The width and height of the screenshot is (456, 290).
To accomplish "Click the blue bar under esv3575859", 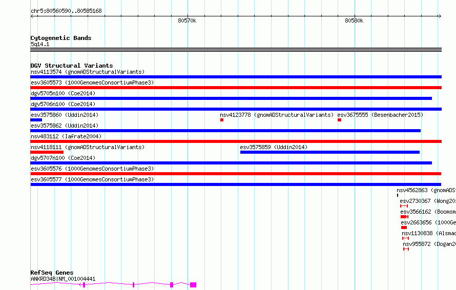I will pos(330,152).
